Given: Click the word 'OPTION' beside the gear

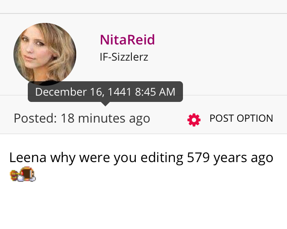Looking at the screenshot, I should tap(255, 118).
